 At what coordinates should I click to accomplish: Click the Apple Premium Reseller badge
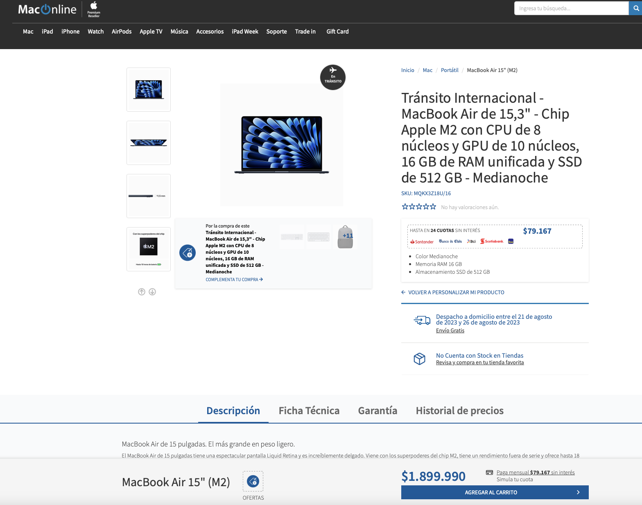tap(94, 9)
